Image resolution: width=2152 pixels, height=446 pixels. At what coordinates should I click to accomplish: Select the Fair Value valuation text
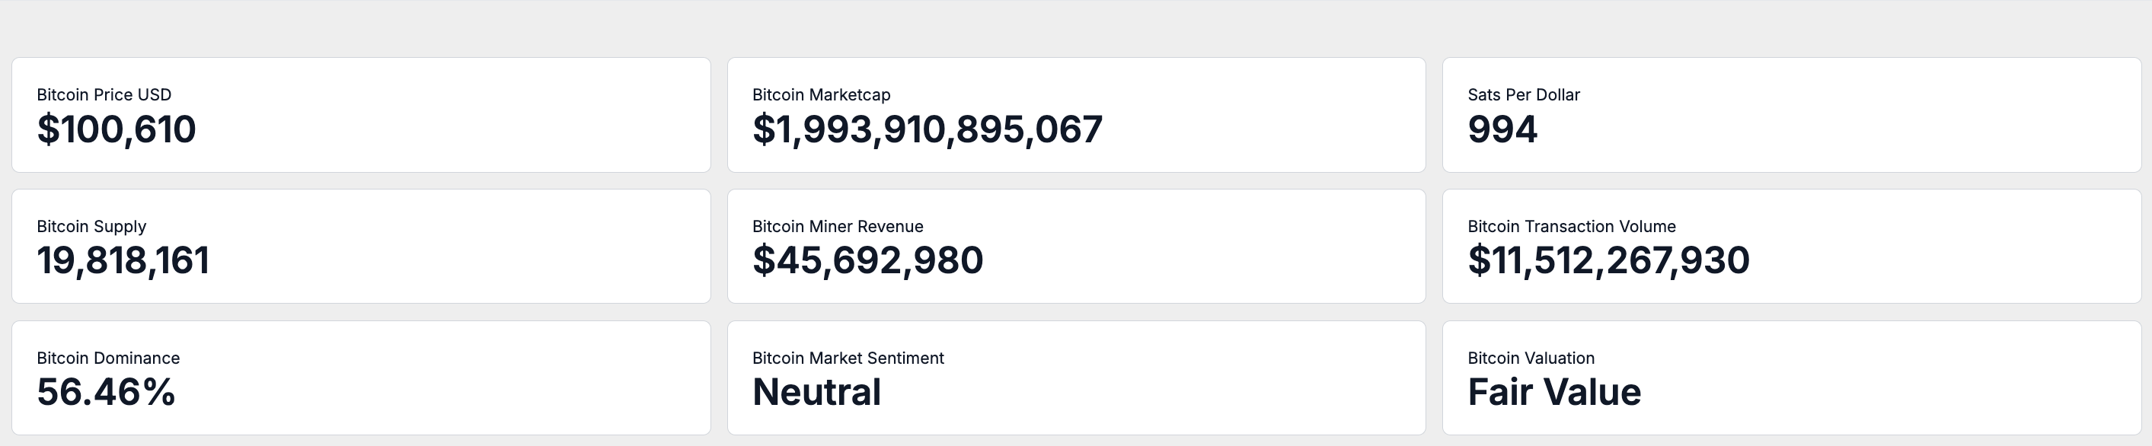click(x=1555, y=392)
